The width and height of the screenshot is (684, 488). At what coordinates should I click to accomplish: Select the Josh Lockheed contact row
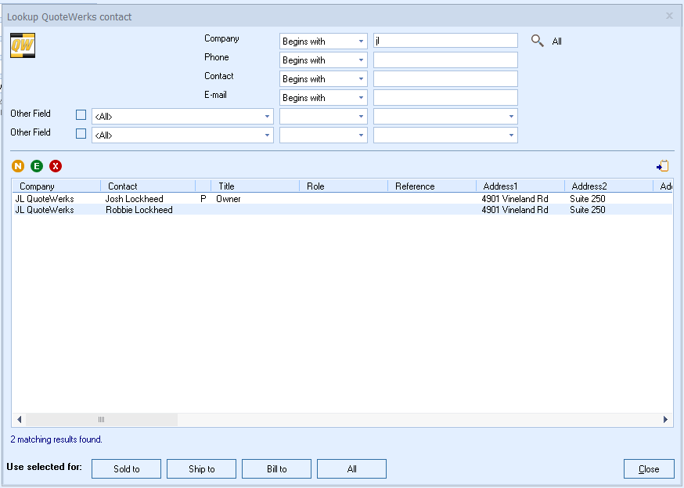tap(343, 199)
